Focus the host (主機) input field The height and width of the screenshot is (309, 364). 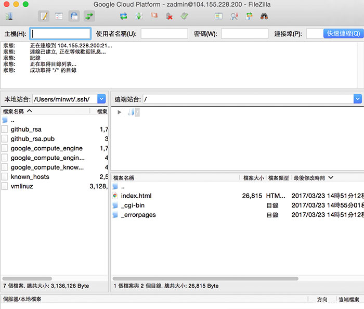coord(60,34)
